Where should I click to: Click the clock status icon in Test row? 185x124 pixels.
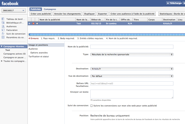pyautogui.click(x=37, y=23)
